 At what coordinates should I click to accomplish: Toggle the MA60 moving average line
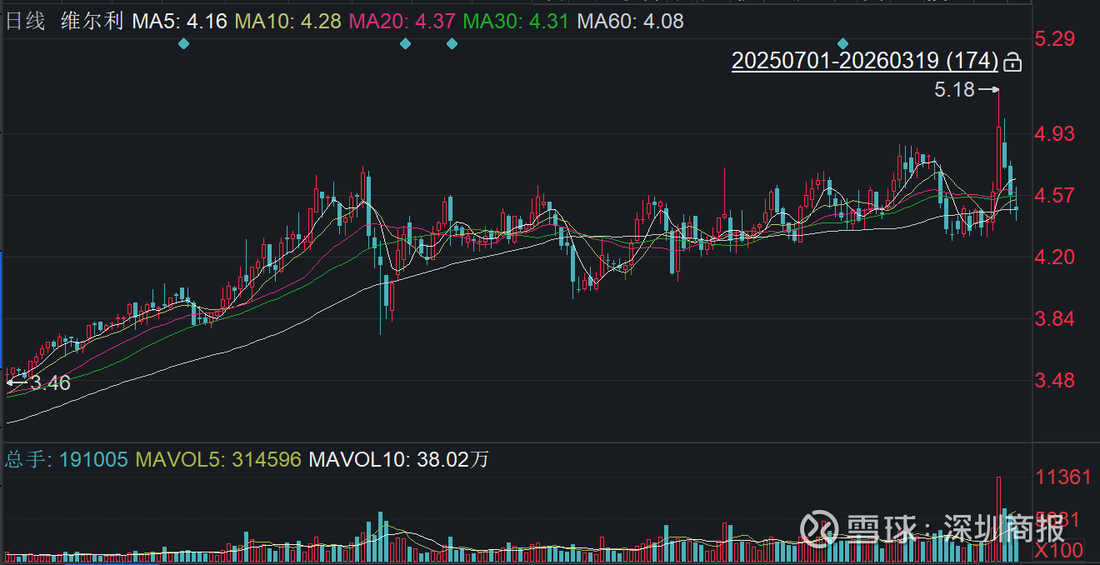click(x=630, y=21)
